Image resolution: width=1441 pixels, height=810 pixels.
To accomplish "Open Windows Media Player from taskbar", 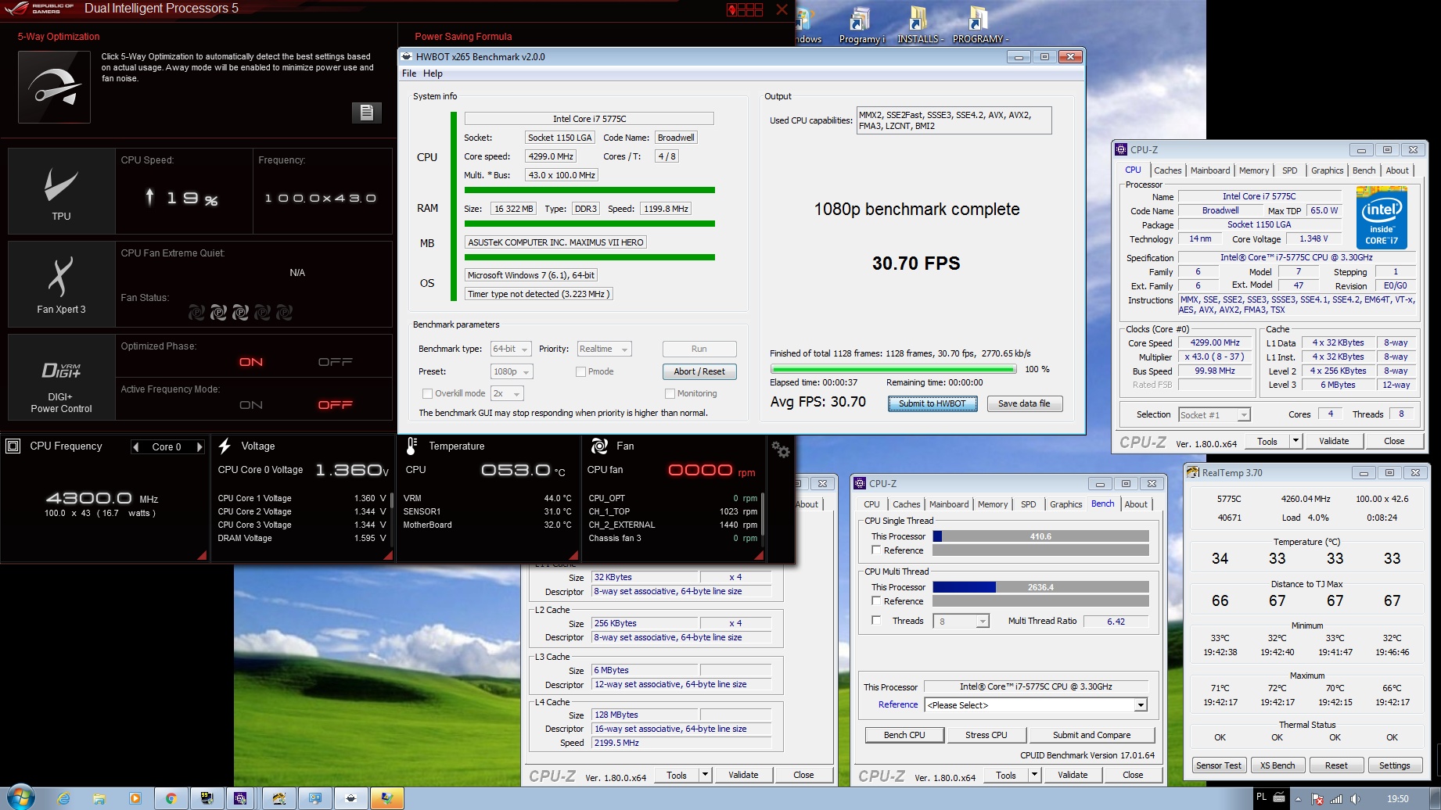I will (135, 798).
